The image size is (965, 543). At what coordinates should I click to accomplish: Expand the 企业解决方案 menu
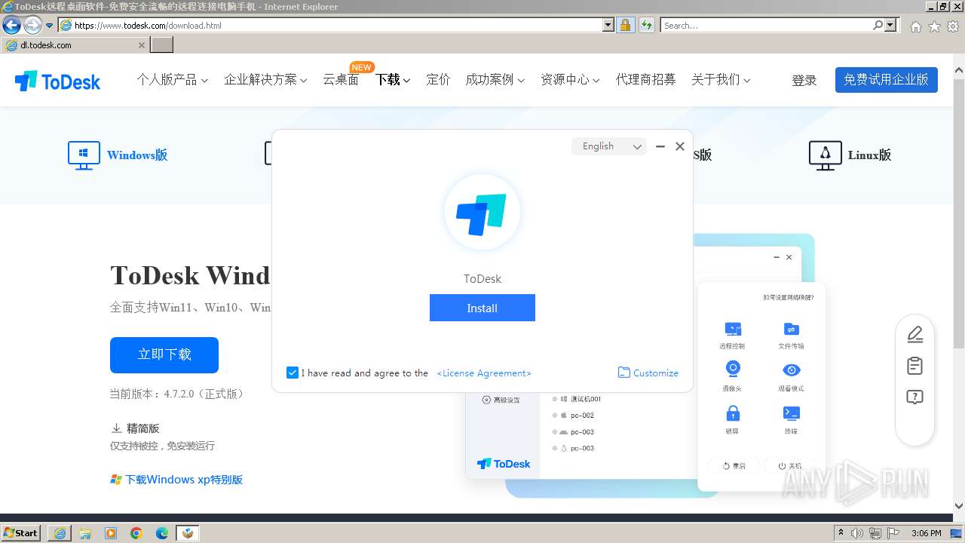(265, 79)
